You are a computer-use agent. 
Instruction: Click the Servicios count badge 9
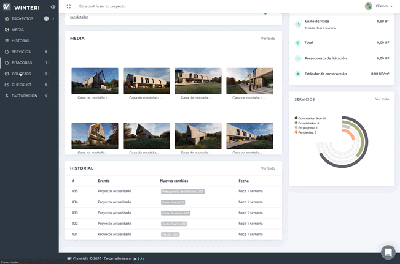(x=46, y=51)
